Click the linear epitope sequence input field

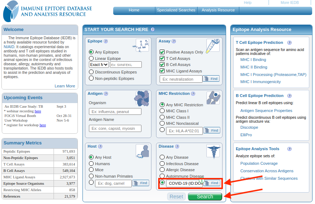tap(126, 65)
